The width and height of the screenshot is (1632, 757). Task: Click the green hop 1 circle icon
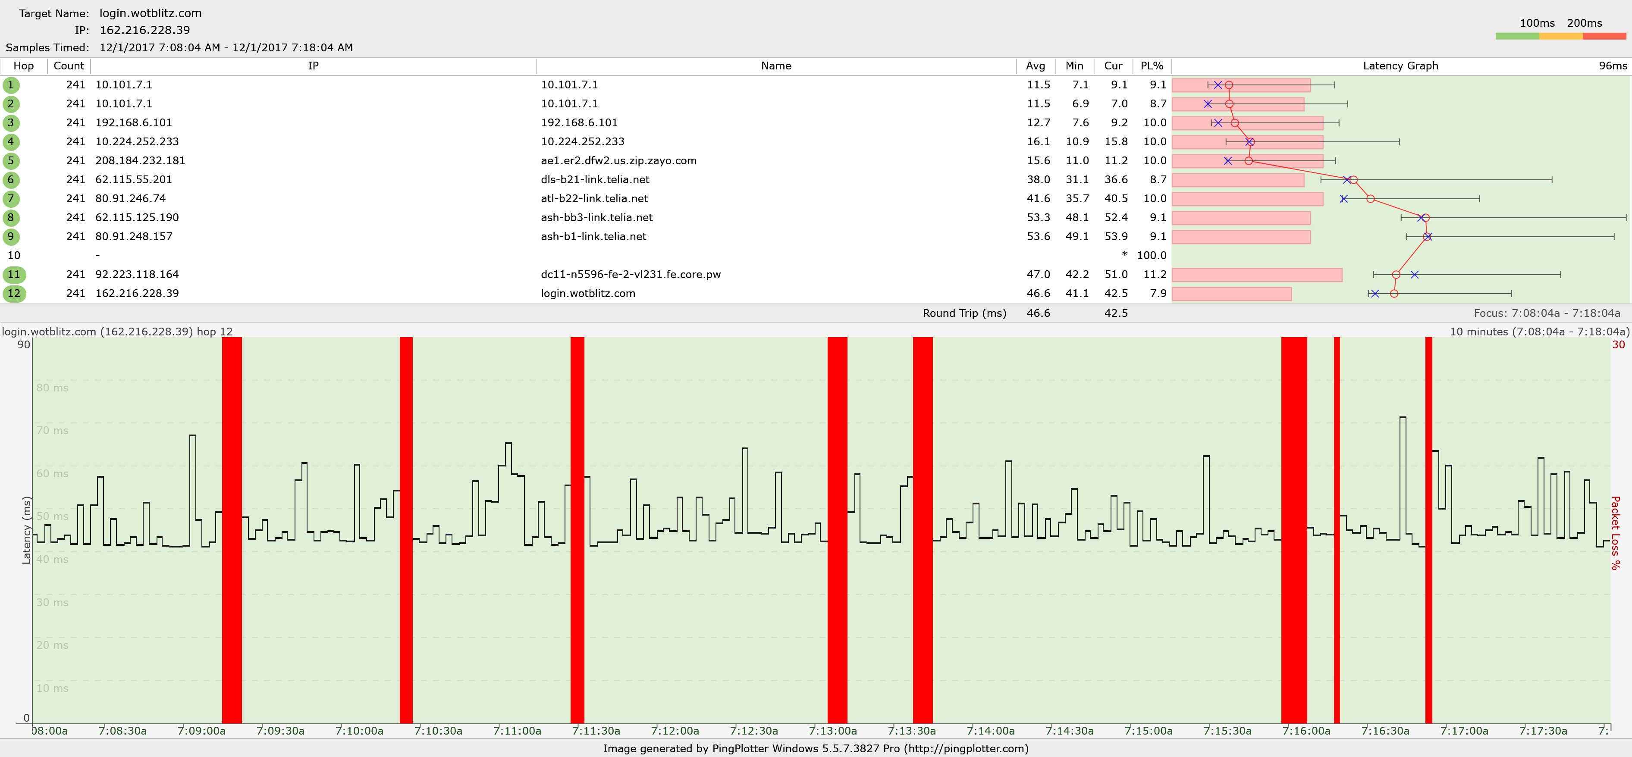(11, 85)
